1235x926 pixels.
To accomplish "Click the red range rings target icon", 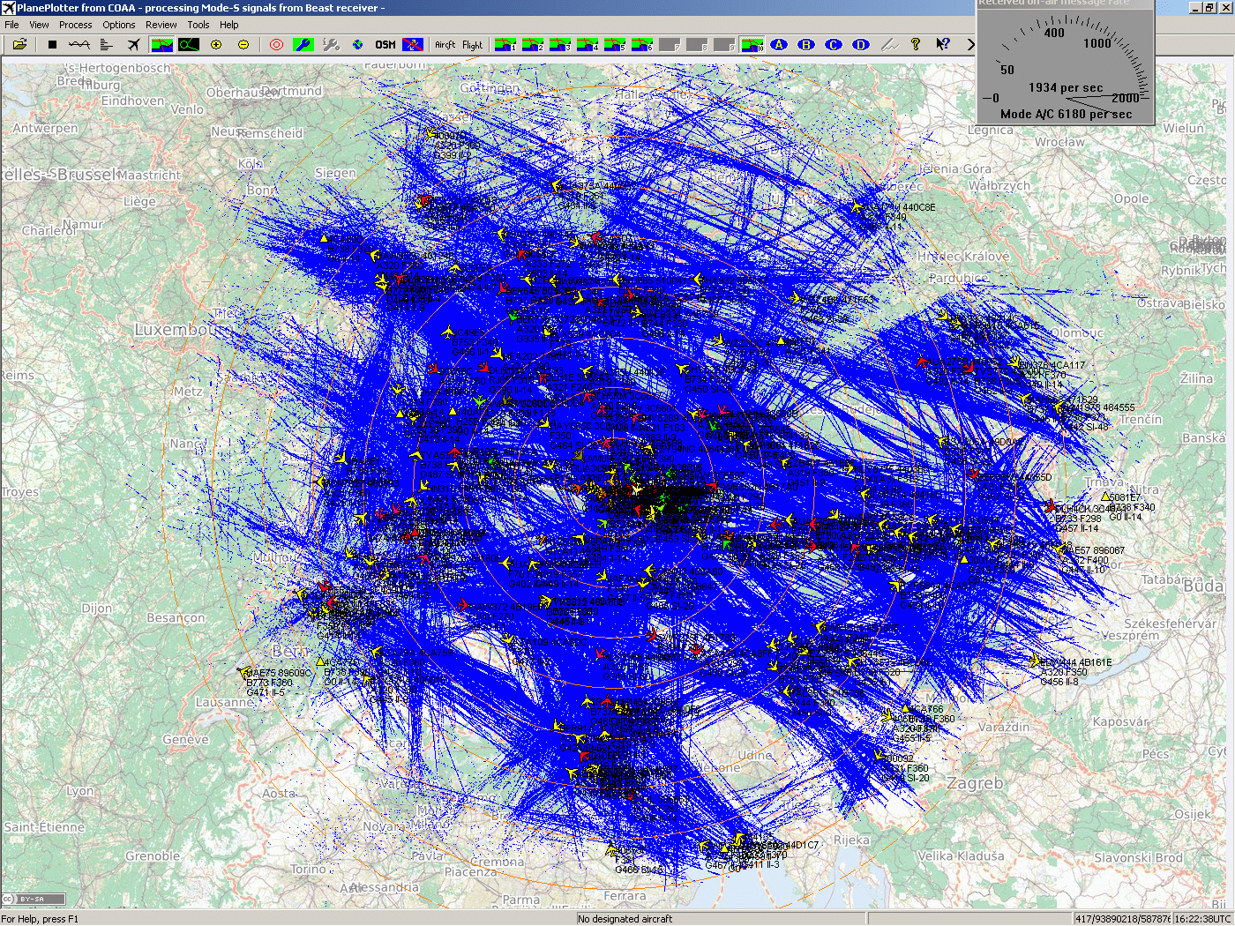I will point(276,44).
